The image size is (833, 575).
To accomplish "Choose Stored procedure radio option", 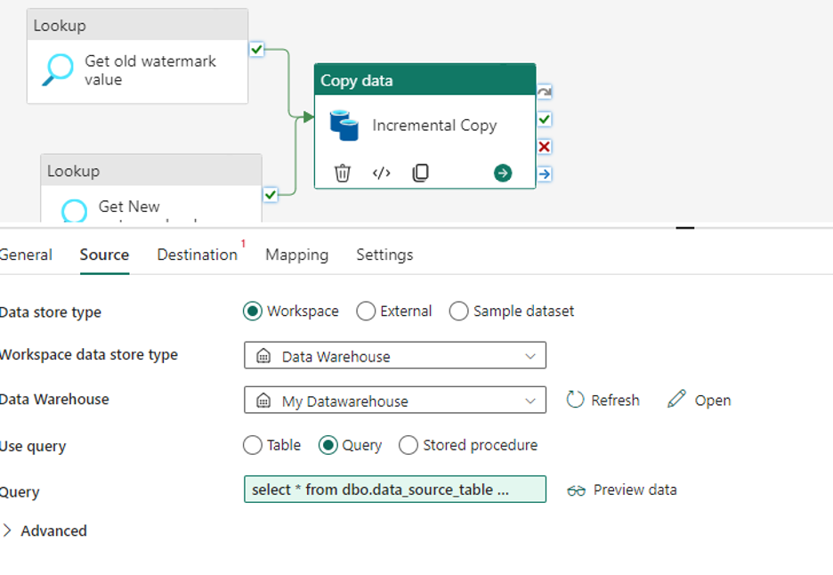I will click(408, 445).
